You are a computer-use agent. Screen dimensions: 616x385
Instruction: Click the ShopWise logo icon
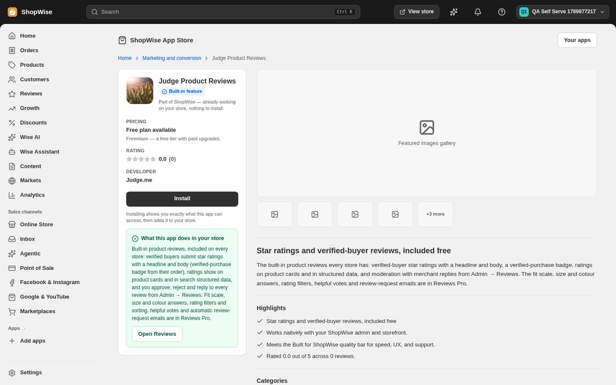pos(12,12)
